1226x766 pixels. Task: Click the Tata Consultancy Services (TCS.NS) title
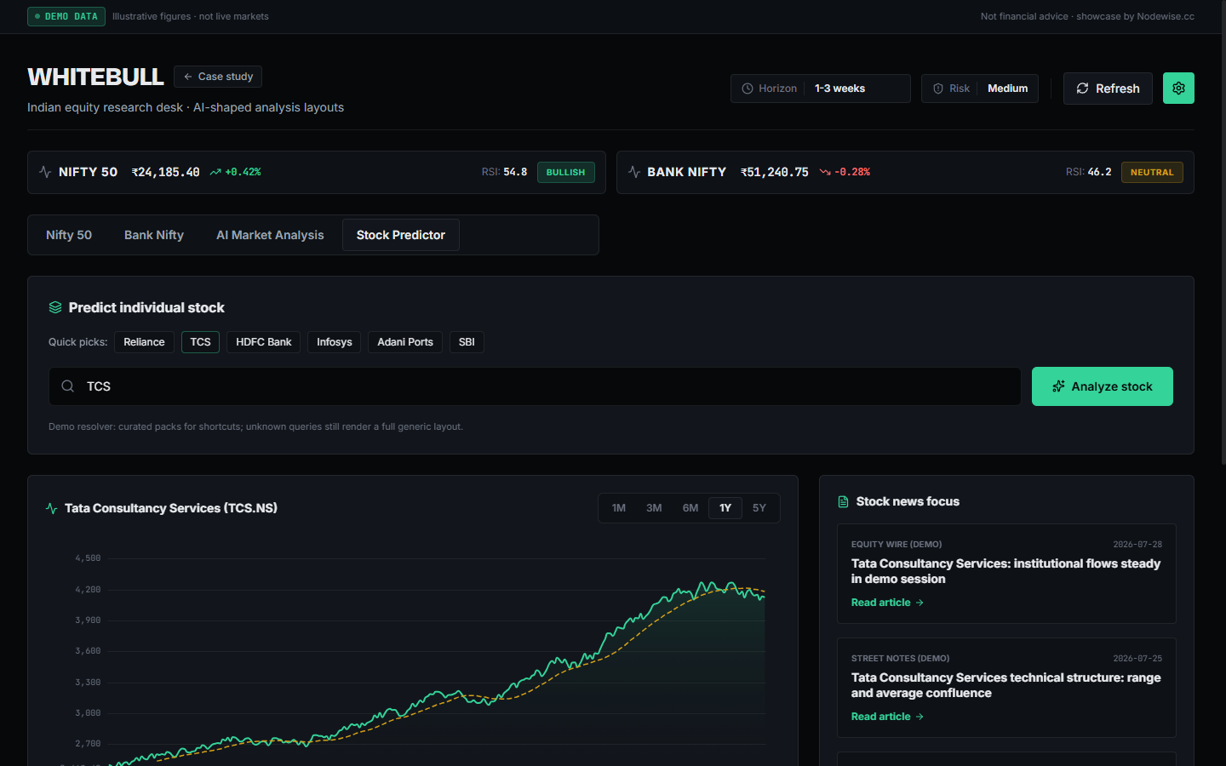click(171, 508)
